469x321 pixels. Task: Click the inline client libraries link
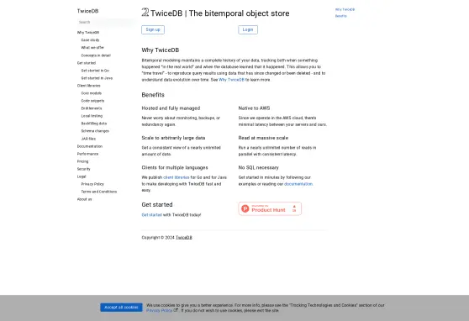[x=177, y=177]
